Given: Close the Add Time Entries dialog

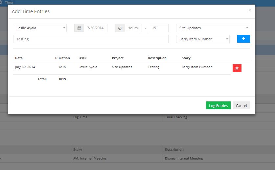Looking at the screenshot, I should click(250, 11).
